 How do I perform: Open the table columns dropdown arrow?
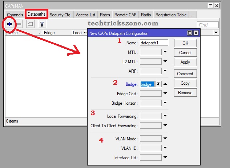tap(216, 32)
